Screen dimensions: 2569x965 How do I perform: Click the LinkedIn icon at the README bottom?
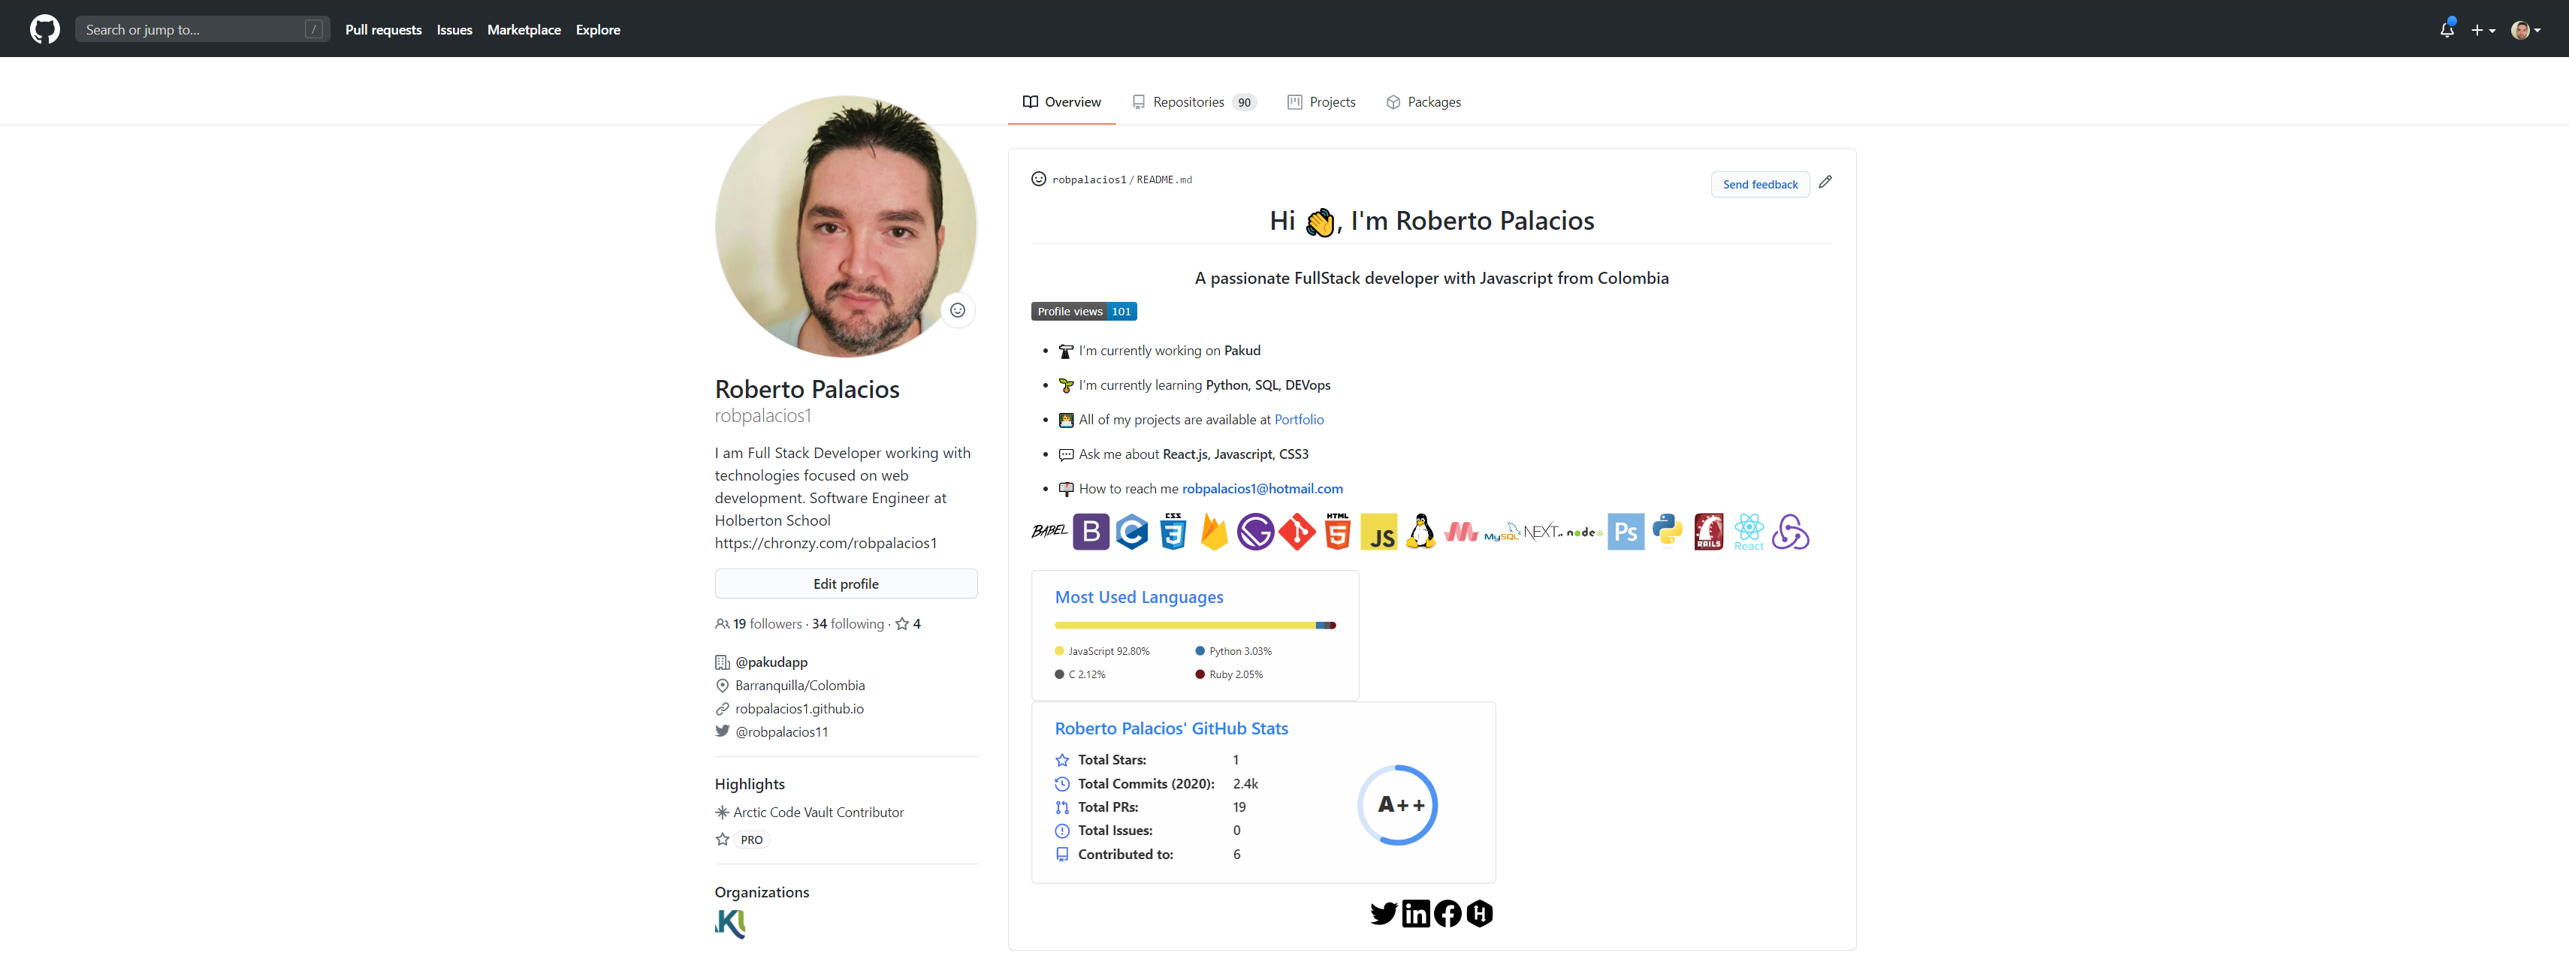pyautogui.click(x=1415, y=912)
